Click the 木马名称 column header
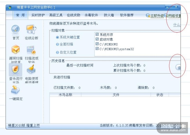This screenshot has height=135, width=190. click(x=65, y=95)
